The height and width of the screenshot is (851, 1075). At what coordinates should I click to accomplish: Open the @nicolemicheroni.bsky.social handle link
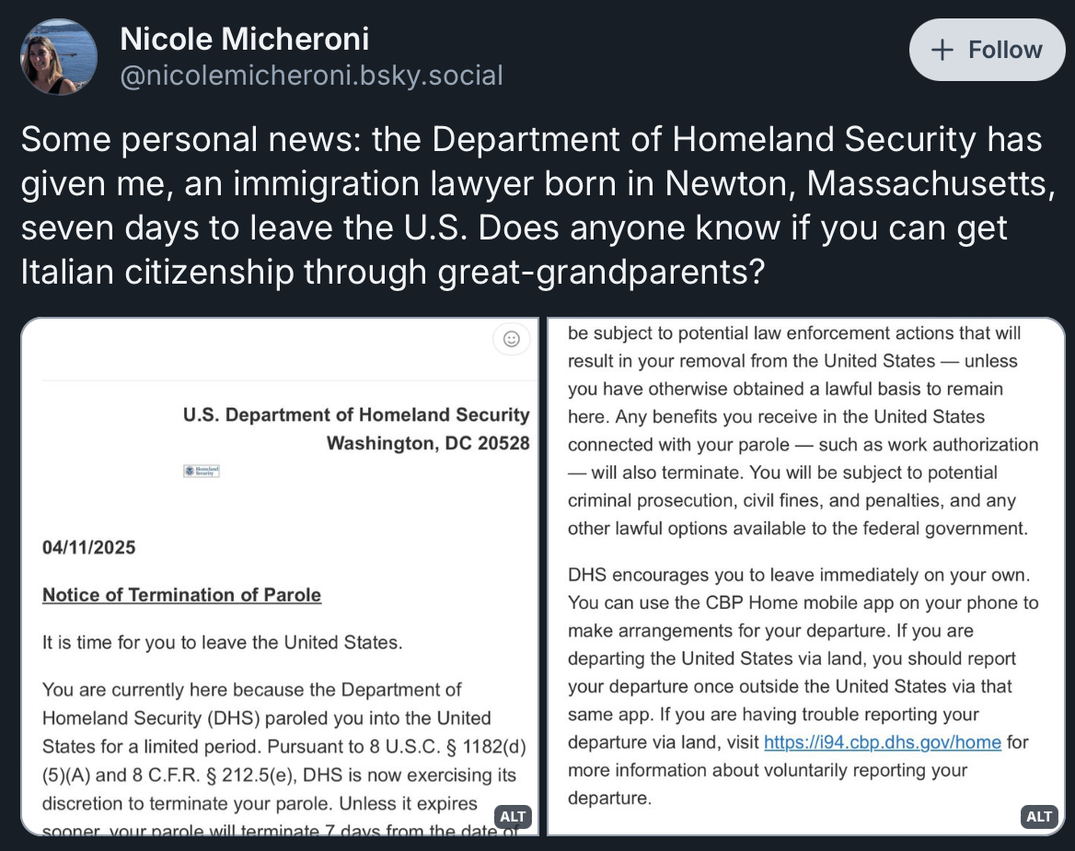[312, 75]
